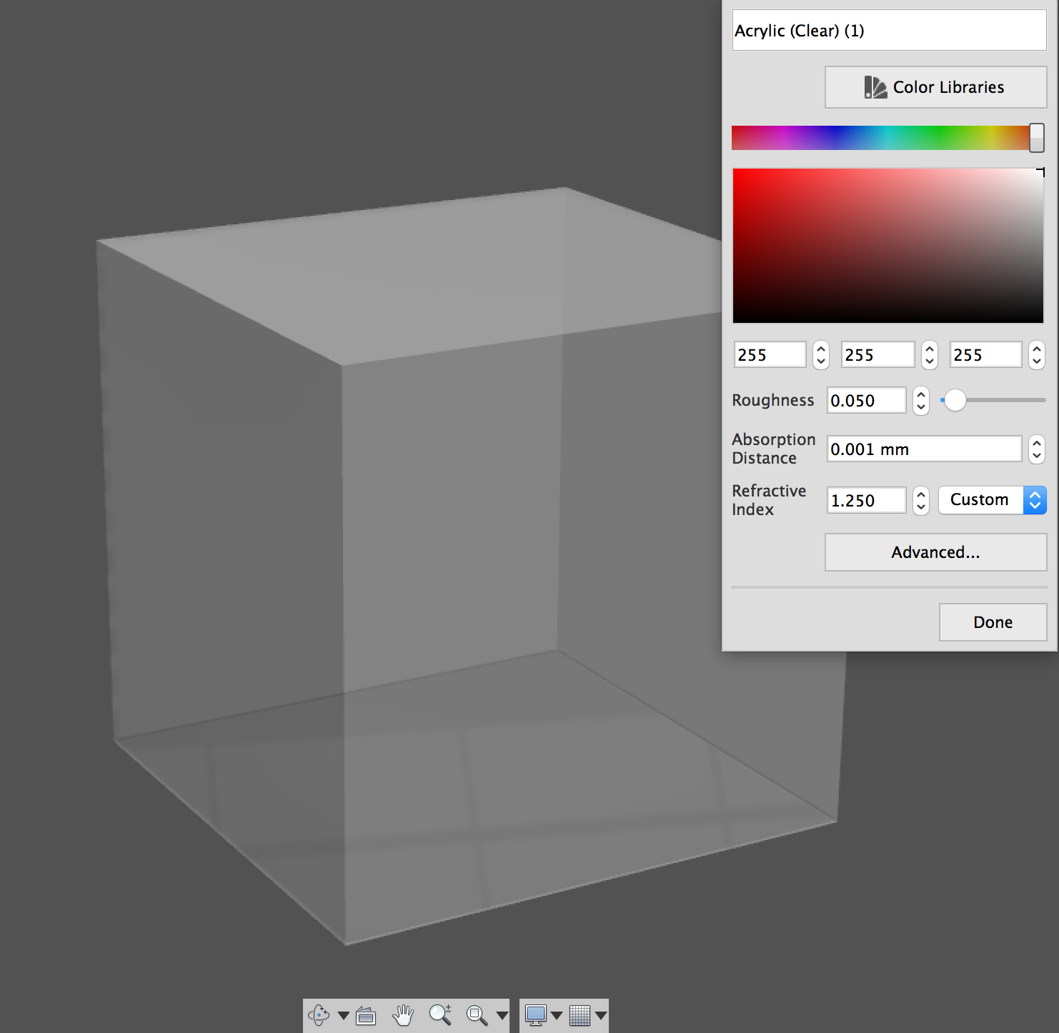Click the Refractive Index field 1.250

point(866,500)
